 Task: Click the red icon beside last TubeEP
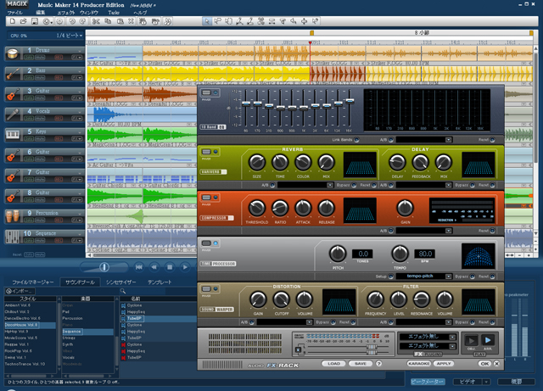click(123, 357)
